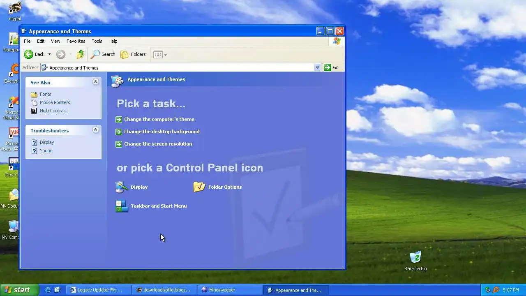The height and width of the screenshot is (296, 526).
Task: Choose Change the computer's theme
Action: point(159,119)
